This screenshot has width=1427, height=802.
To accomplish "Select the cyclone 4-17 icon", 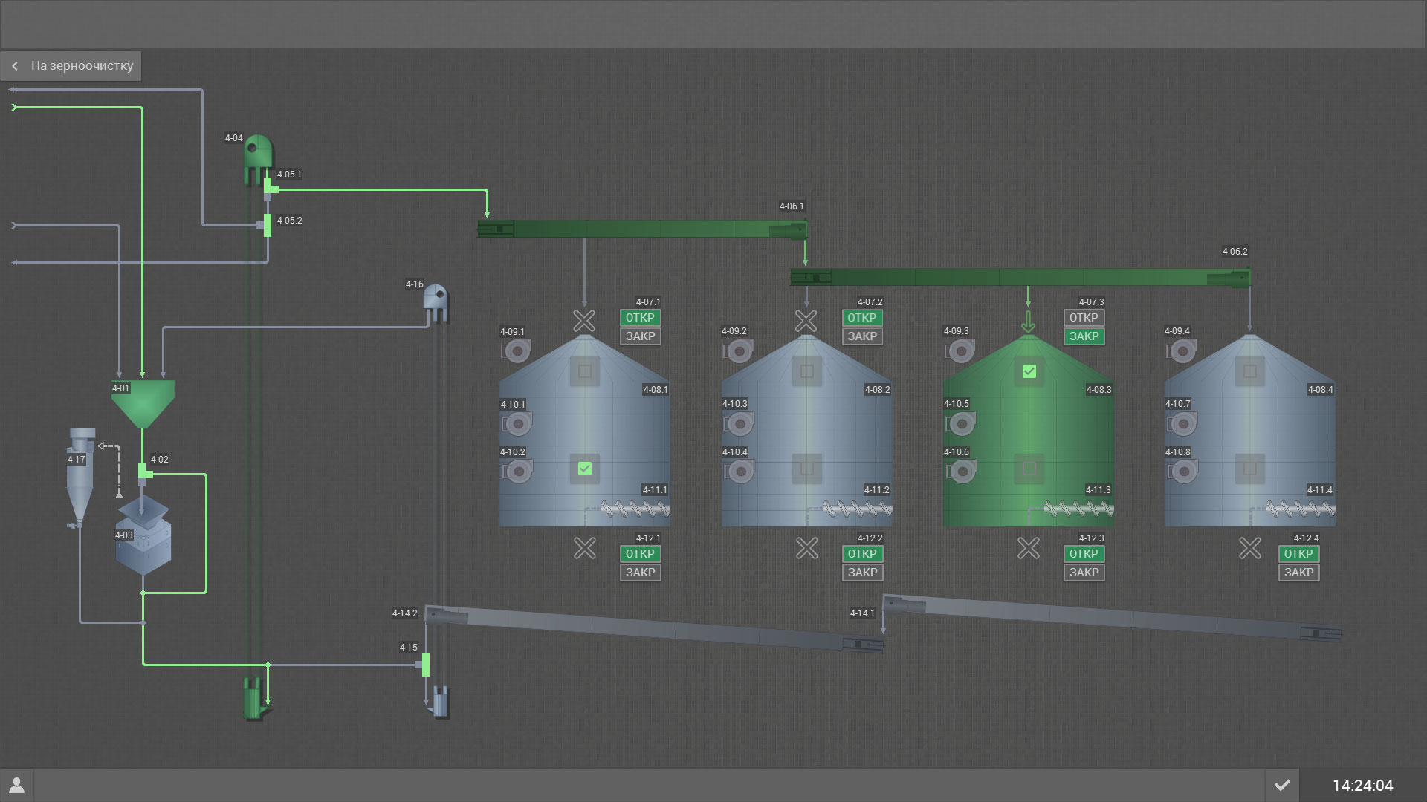I will point(80,475).
